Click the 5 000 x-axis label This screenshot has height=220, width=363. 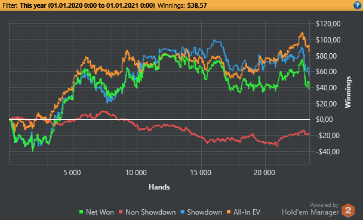coord(72,173)
